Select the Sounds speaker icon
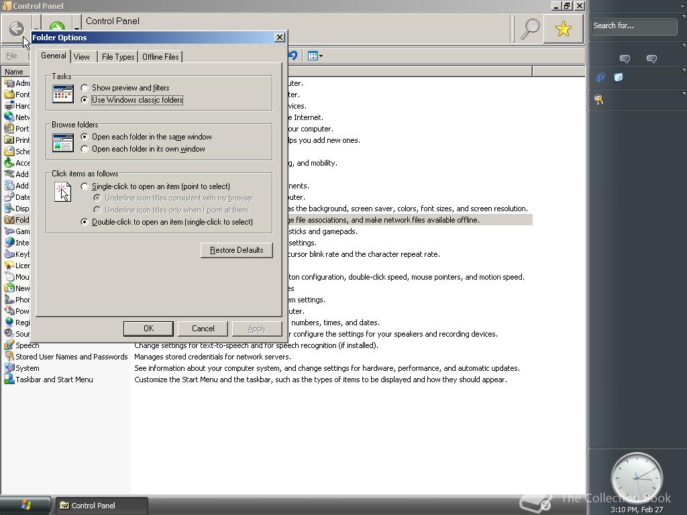The height and width of the screenshot is (515, 687). pos(9,333)
